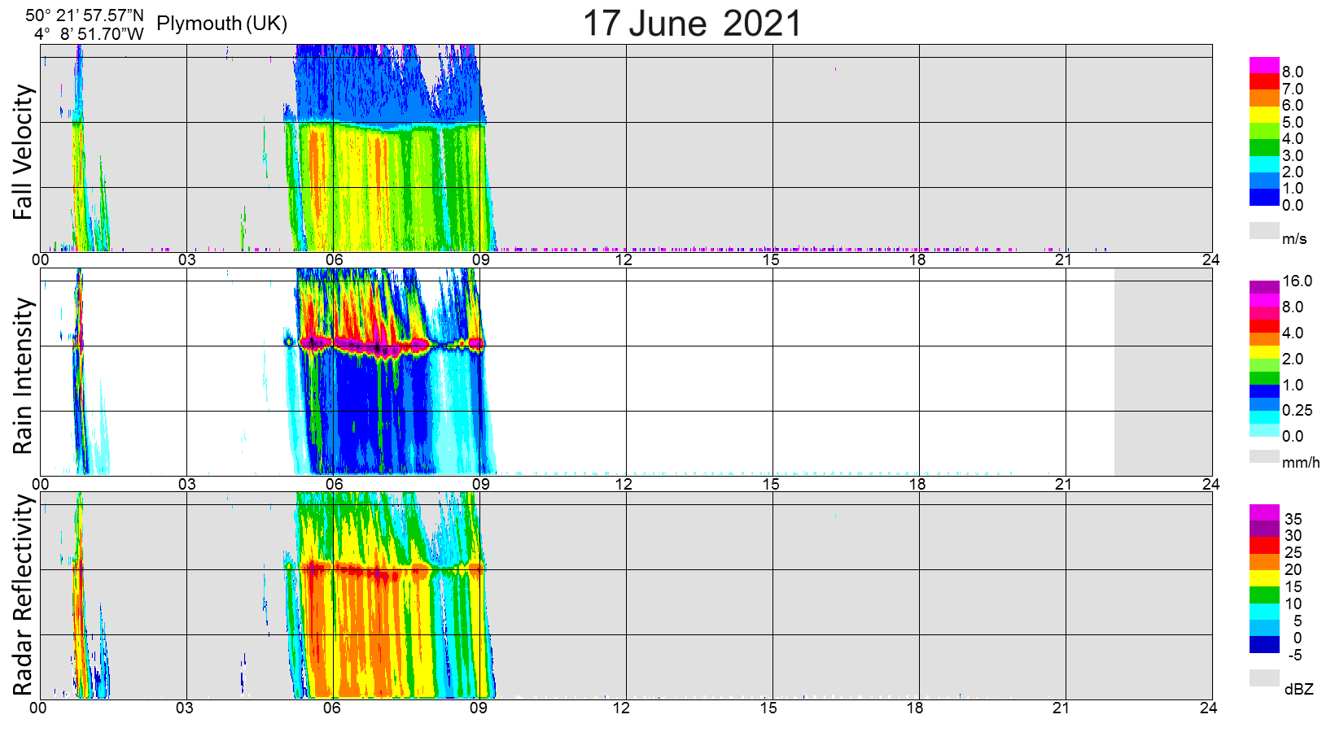Image resolution: width=1335 pixels, height=732 pixels.
Task: Click the dark blue swatch in Radar Reflectivity legend
Action: click(1264, 645)
